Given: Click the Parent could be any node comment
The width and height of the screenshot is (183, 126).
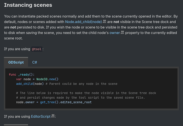Looking at the screenshot, I should point(81,84).
